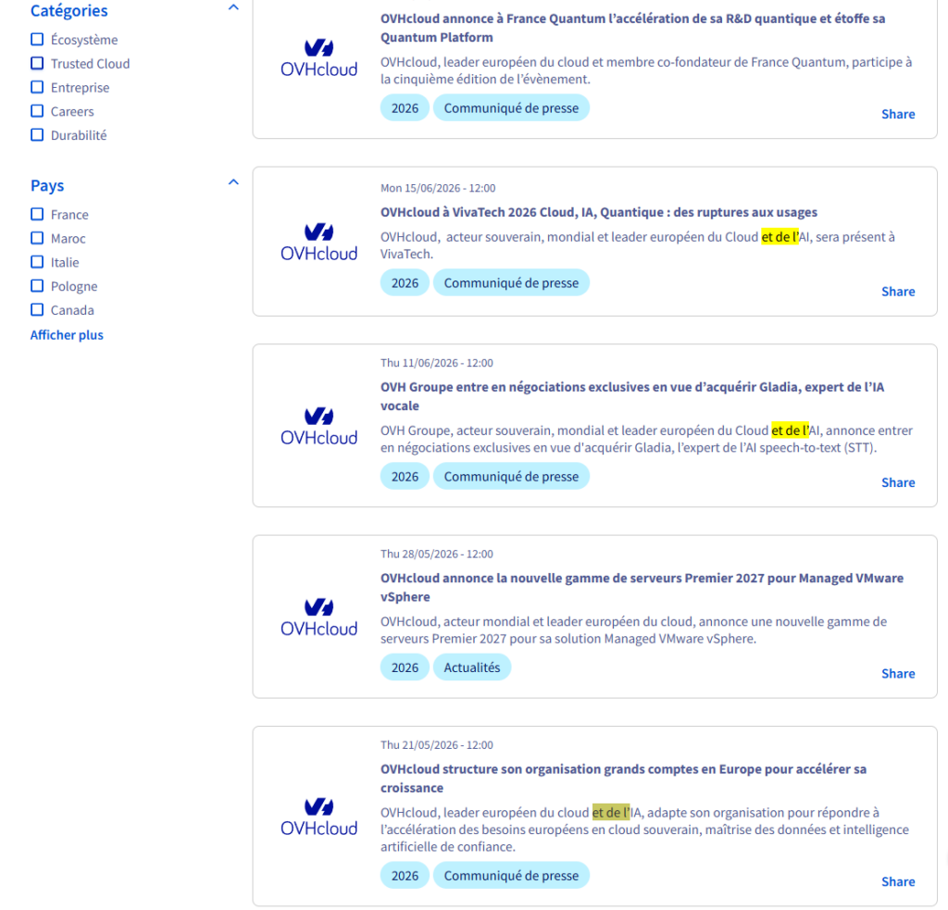Select the Durabilité category checkbox
Image resolution: width=948 pixels, height=910 pixels.
tap(37, 135)
